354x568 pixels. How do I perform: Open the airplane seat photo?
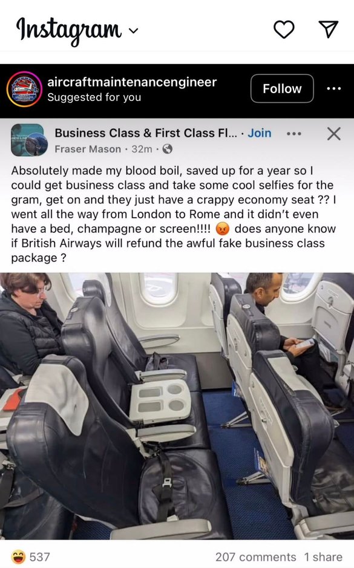[177, 406]
